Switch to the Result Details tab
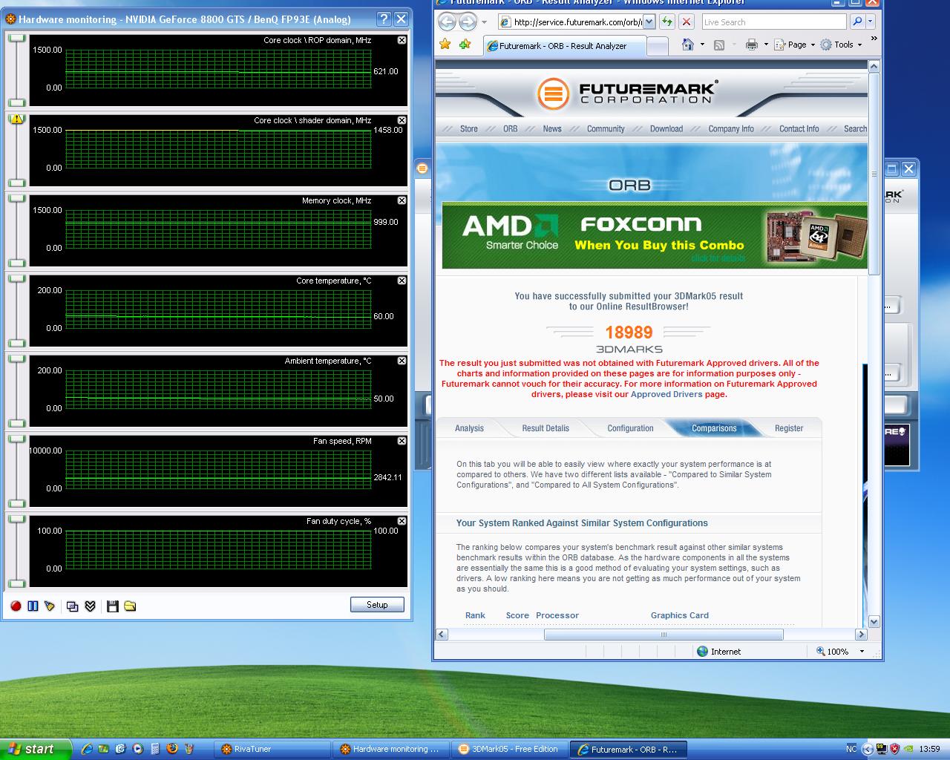 point(546,428)
